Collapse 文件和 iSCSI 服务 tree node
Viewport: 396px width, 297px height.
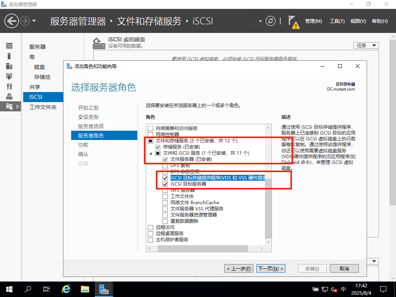(151, 153)
